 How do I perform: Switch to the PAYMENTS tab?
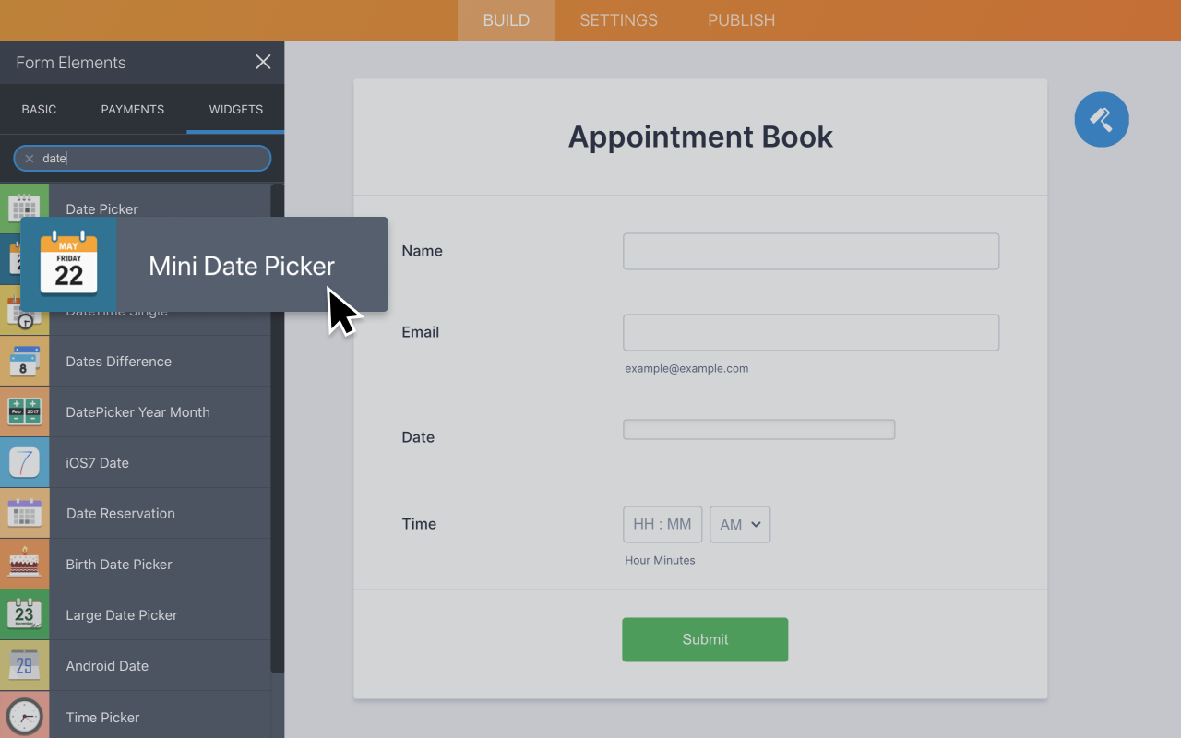(132, 109)
